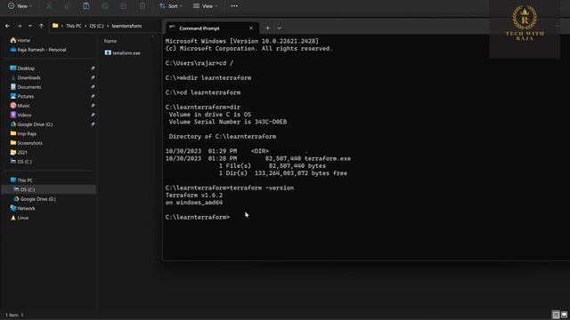Screen dimensions: 570x320
Task: Open the Music quick access folder
Action: click(20, 106)
